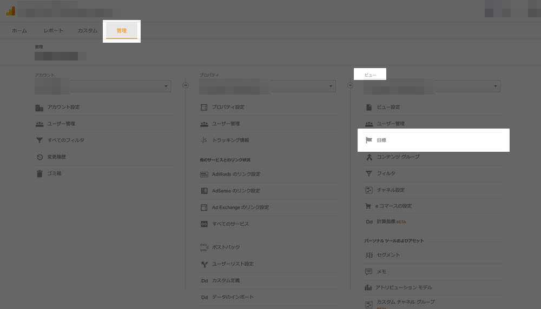Open 計算指標 BETA
Viewport: 541px width, 309px height.
tap(391, 221)
